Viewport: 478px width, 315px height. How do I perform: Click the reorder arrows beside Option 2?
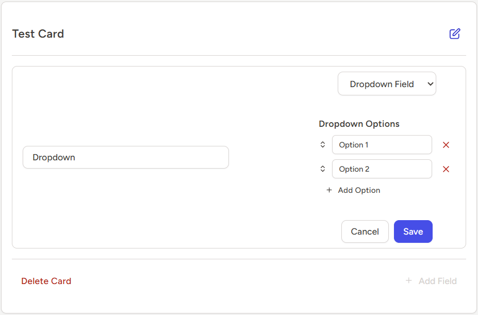pyautogui.click(x=323, y=169)
